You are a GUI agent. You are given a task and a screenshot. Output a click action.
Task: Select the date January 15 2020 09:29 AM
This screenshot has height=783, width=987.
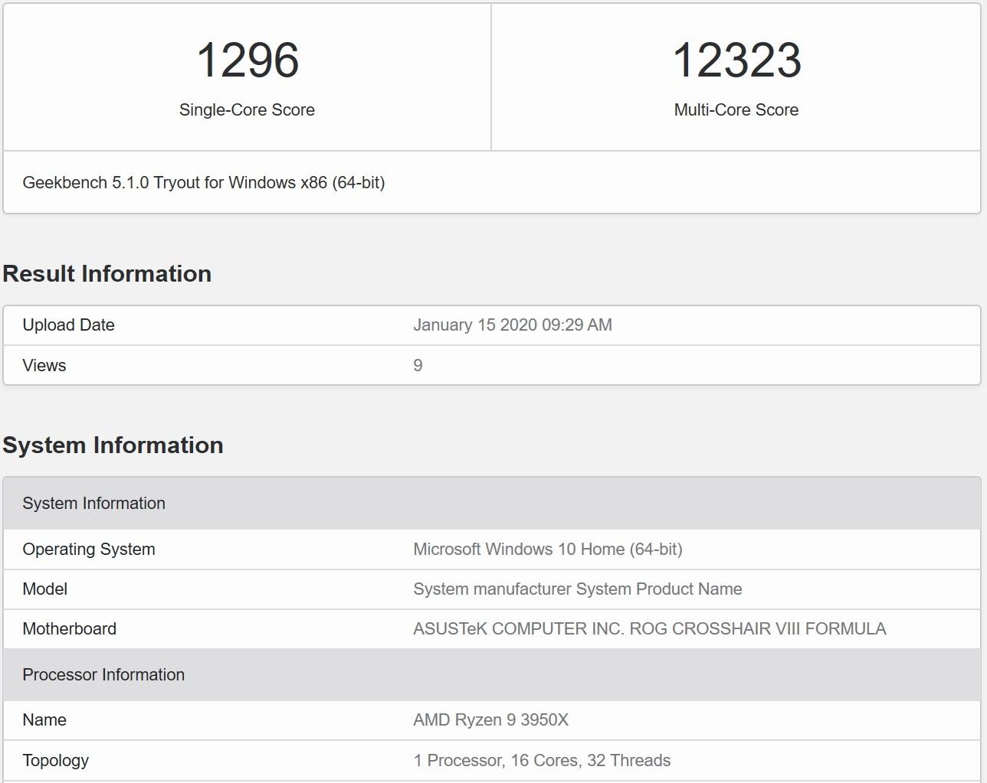point(513,325)
